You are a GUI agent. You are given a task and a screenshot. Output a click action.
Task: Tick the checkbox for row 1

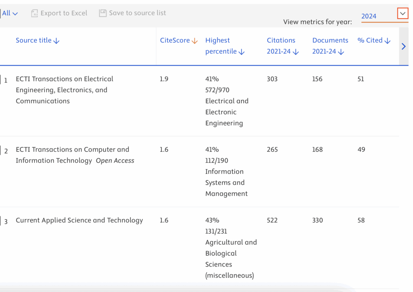coord(1,79)
